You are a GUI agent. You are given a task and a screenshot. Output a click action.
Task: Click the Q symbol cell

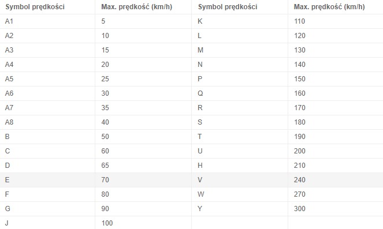coord(240,93)
